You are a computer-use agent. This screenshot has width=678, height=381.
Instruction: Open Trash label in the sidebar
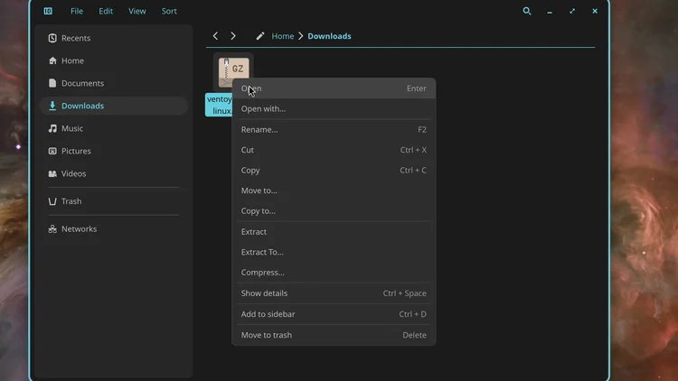tap(71, 201)
